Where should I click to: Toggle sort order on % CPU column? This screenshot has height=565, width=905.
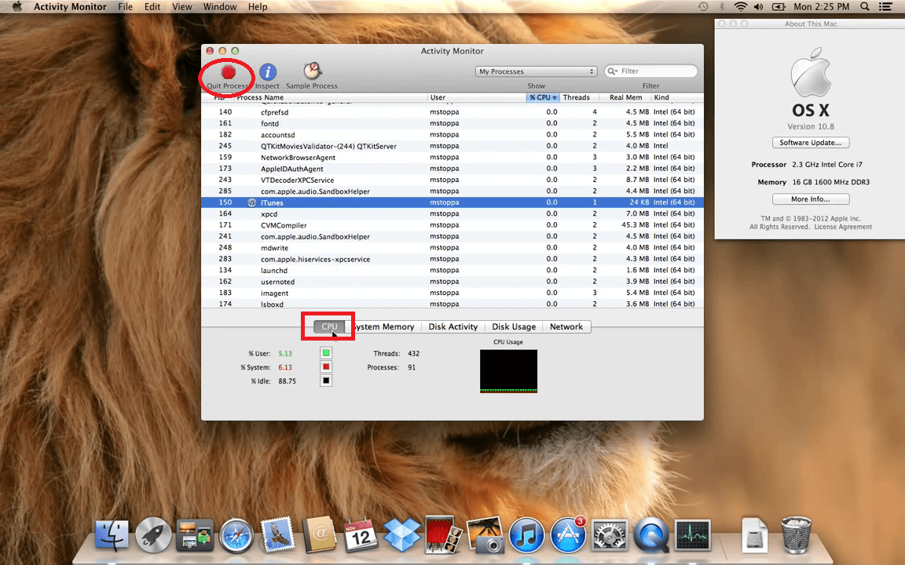[x=543, y=97]
